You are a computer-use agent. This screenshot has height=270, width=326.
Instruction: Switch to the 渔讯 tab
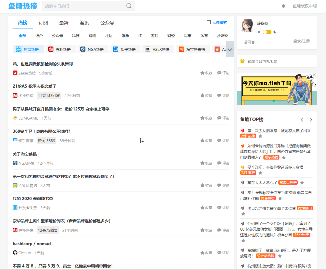(x=84, y=23)
